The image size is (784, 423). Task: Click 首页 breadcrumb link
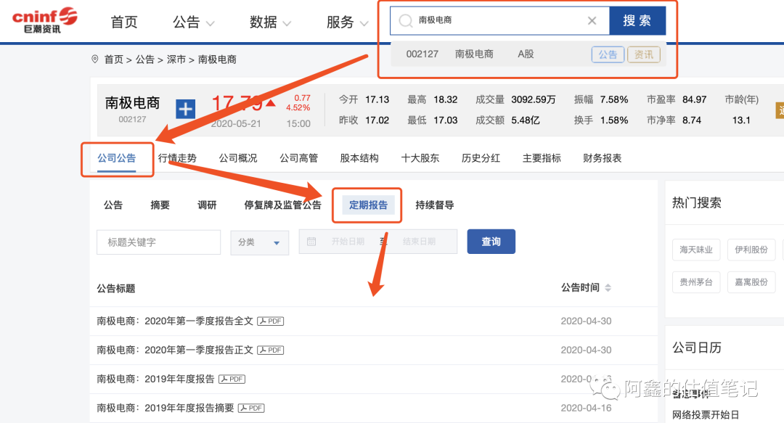(113, 59)
